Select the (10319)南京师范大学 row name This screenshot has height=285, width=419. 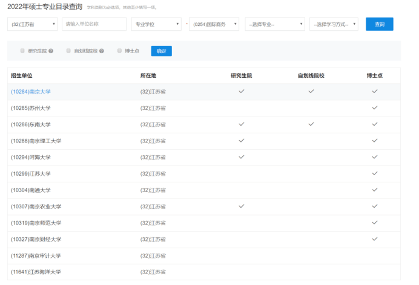tap(36, 223)
